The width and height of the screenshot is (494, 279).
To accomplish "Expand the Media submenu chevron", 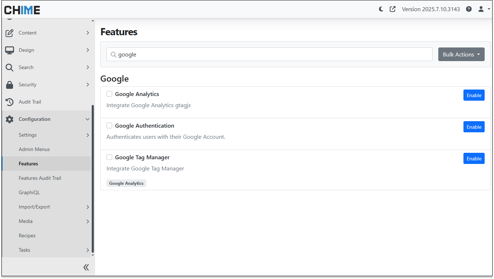I will (87, 221).
